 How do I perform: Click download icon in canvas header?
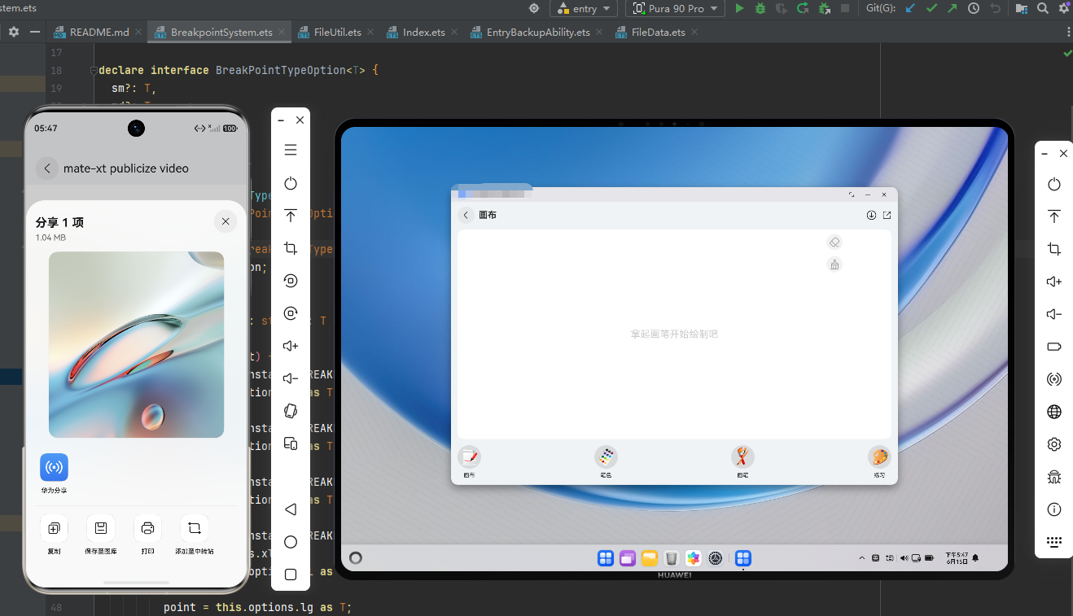point(871,215)
